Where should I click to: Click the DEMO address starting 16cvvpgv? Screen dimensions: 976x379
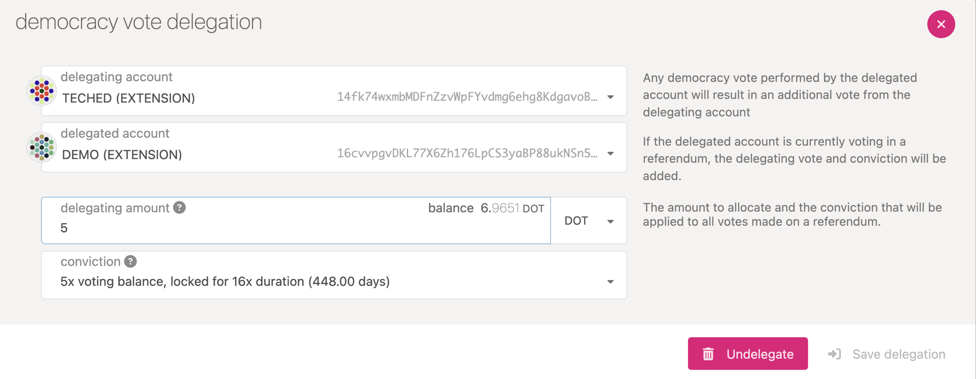coord(467,153)
